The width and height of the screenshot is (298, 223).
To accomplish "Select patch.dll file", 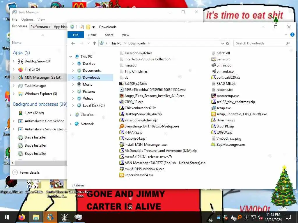I will [221, 53].
